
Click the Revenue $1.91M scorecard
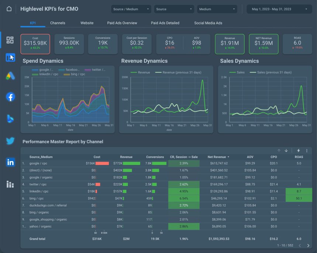click(x=230, y=44)
